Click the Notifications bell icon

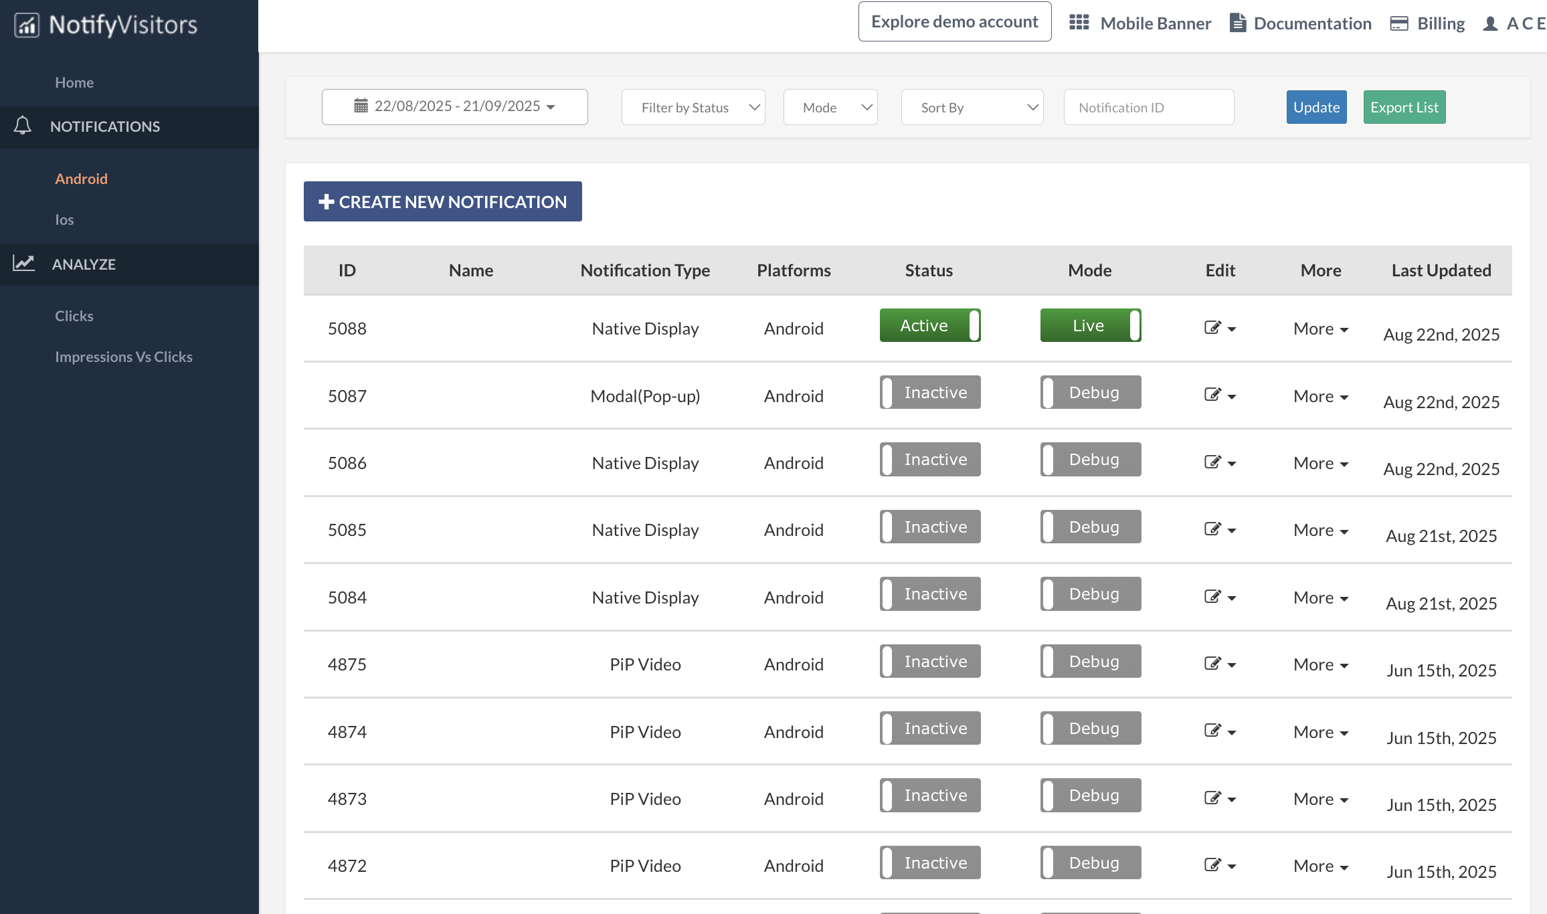pos(23,126)
